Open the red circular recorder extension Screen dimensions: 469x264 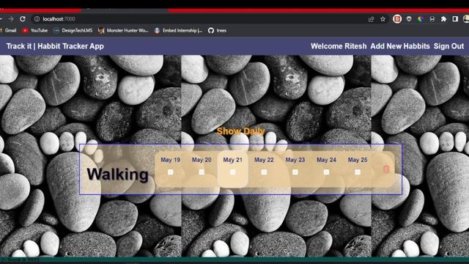pyautogui.click(x=397, y=19)
